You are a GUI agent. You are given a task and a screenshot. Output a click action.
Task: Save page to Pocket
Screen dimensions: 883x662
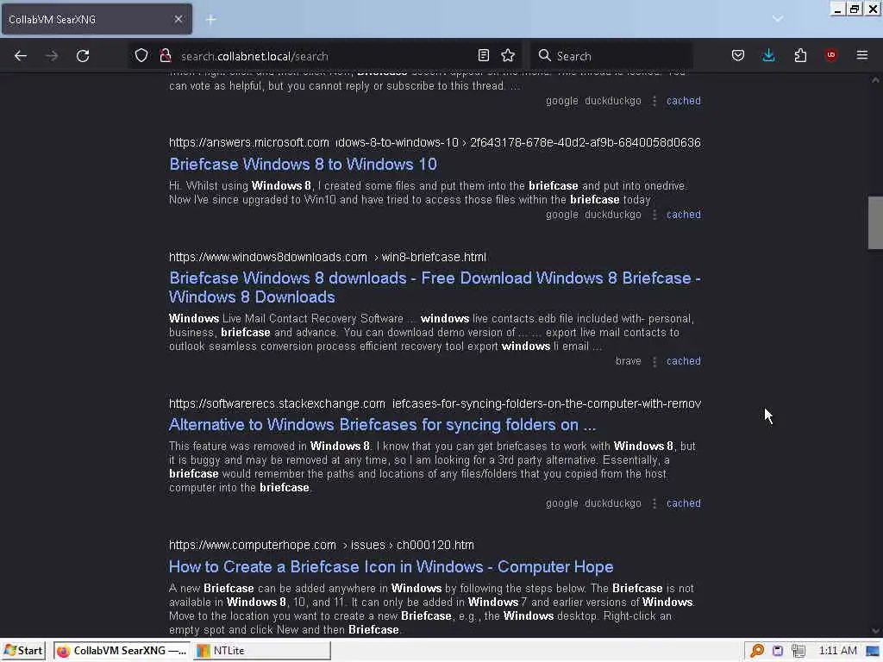pyautogui.click(x=738, y=55)
